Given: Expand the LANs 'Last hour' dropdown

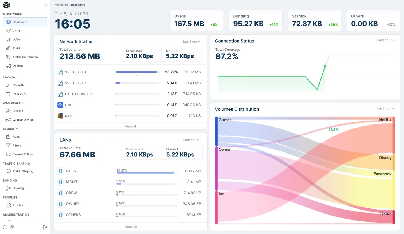Looking at the screenshot, I should click(x=192, y=140).
